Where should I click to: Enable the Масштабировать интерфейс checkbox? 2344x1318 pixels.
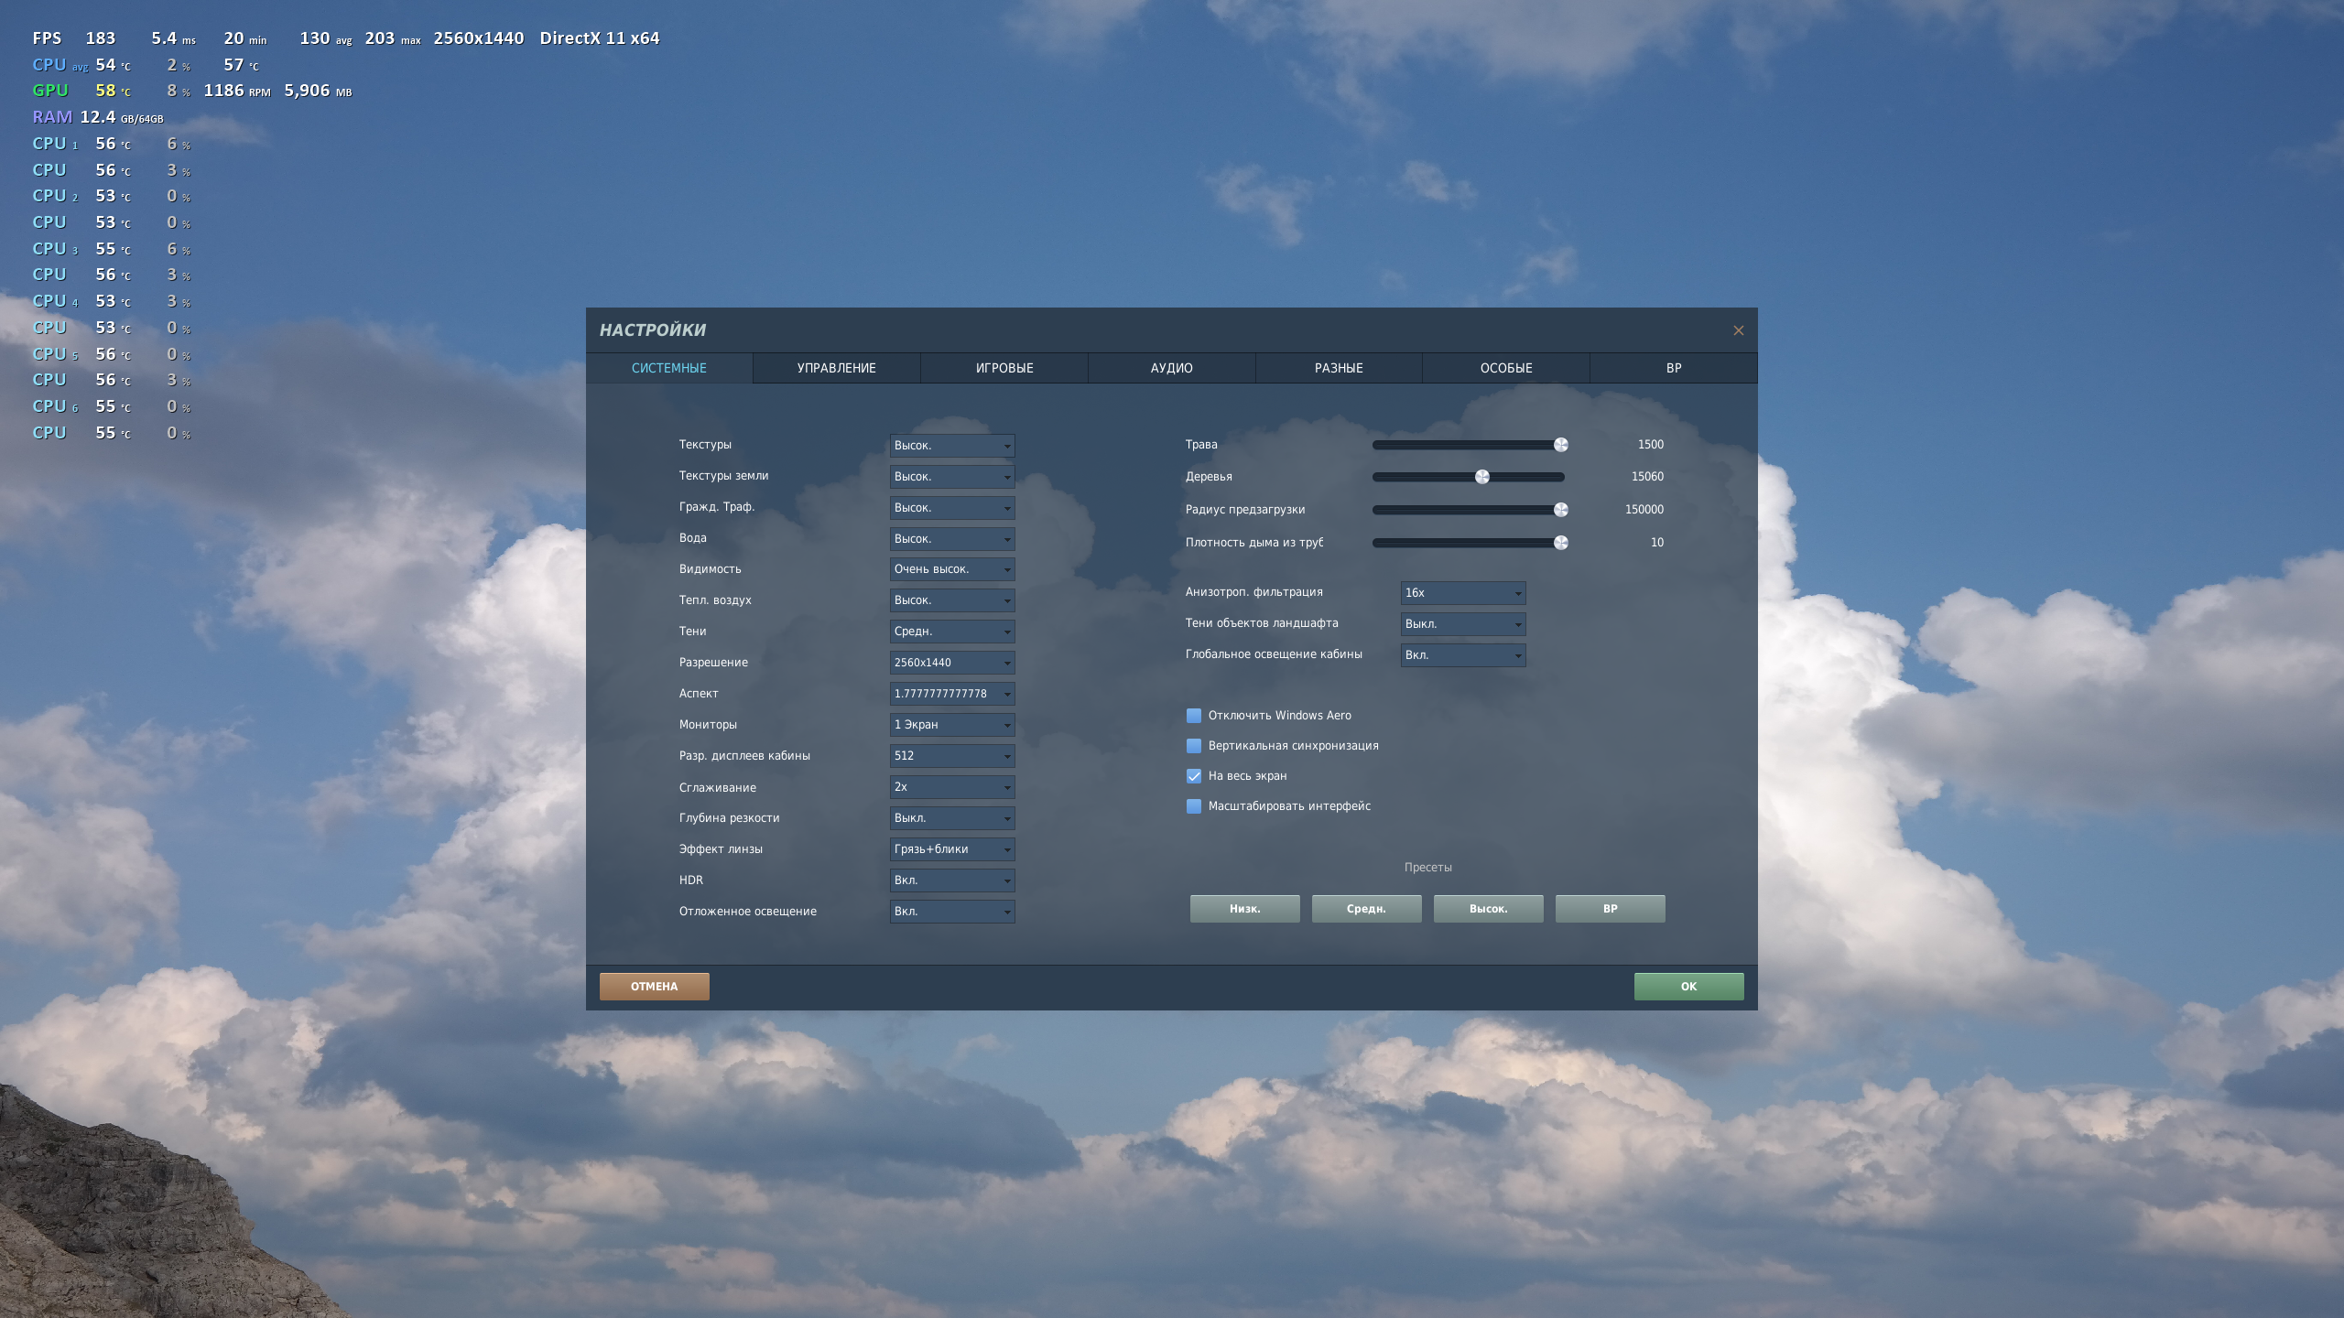(1194, 806)
